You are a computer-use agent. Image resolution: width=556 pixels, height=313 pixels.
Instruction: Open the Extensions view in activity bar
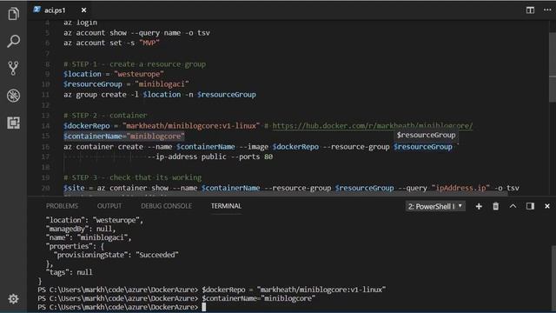coord(14,123)
